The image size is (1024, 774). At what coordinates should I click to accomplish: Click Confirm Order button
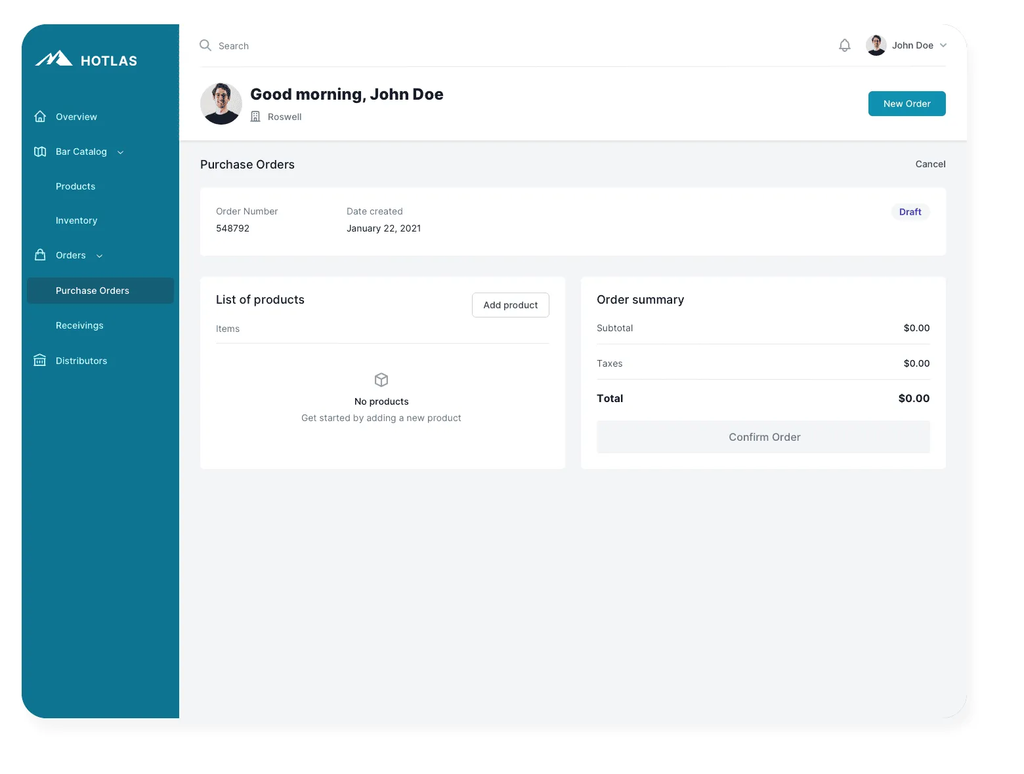click(x=763, y=437)
